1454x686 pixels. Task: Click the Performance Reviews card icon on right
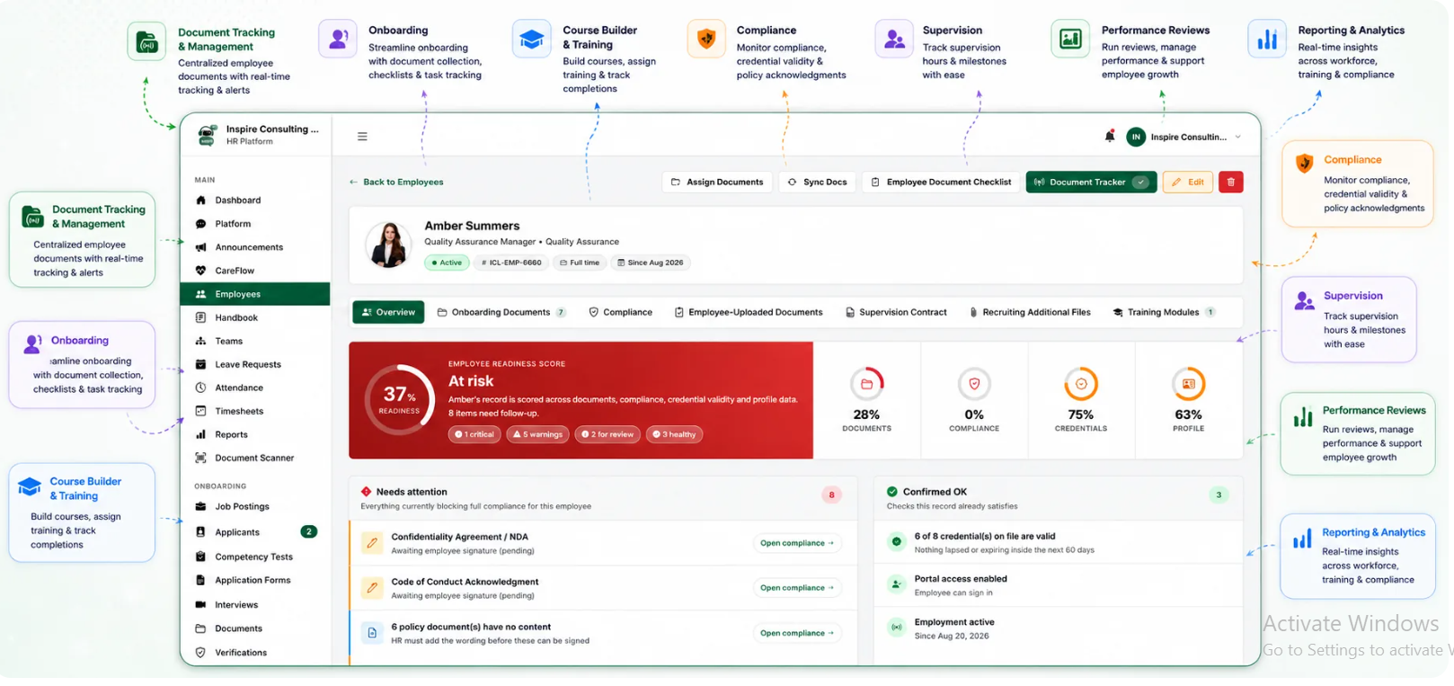(1303, 416)
